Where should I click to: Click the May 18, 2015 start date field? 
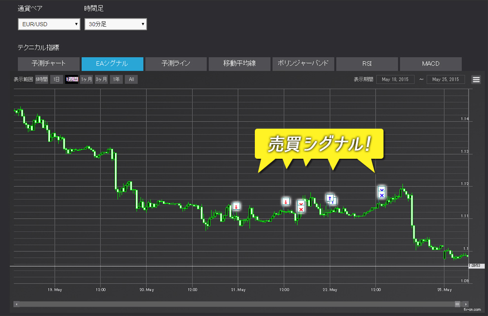pyautogui.click(x=395, y=79)
